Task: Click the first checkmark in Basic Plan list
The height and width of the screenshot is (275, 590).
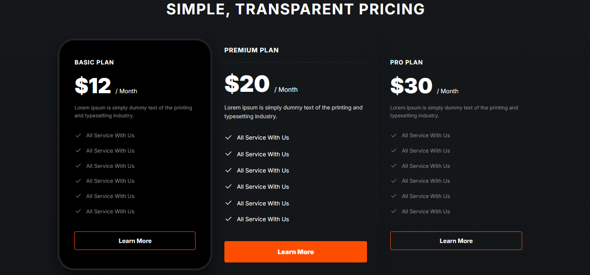Action: [78, 135]
